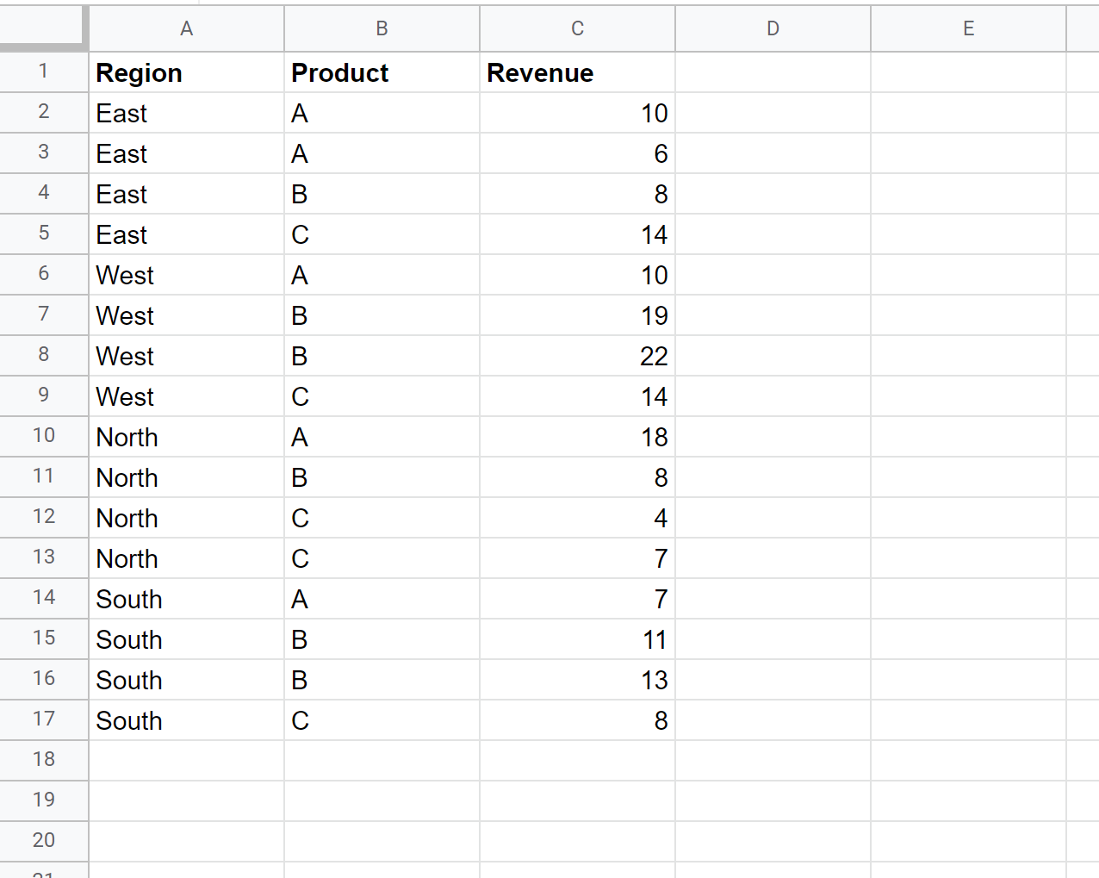Select the cell with revenue 19
Screen dimensions: 1099x878
(x=577, y=315)
